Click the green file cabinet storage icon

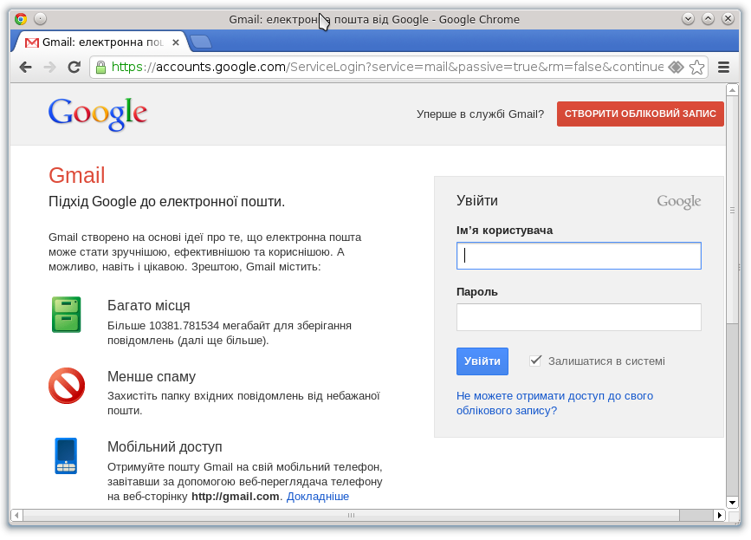coord(67,315)
